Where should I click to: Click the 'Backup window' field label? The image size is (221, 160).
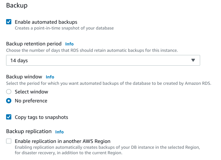click(x=24, y=77)
